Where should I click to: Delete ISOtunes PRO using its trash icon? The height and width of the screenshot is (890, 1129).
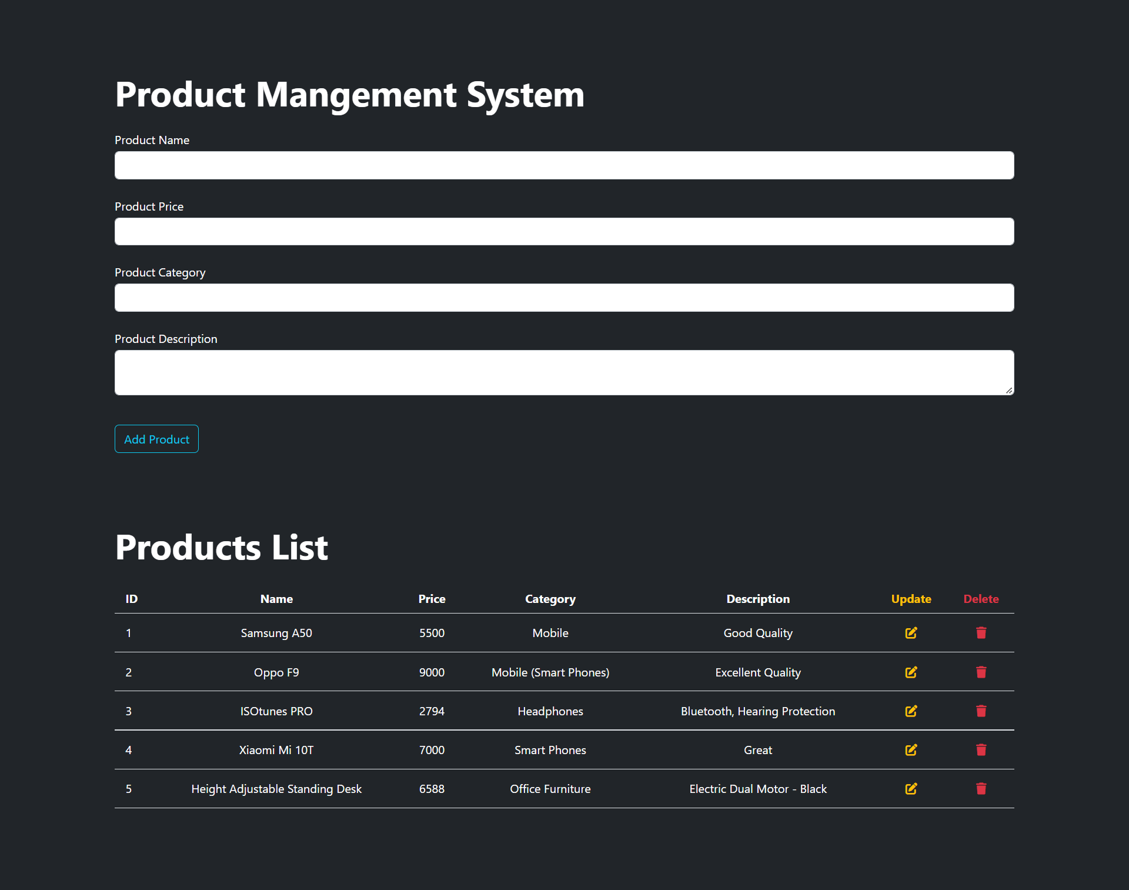click(981, 711)
